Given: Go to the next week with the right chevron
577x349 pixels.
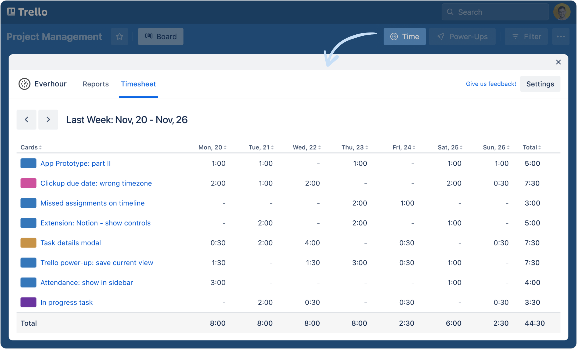Looking at the screenshot, I should click(48, 120).
